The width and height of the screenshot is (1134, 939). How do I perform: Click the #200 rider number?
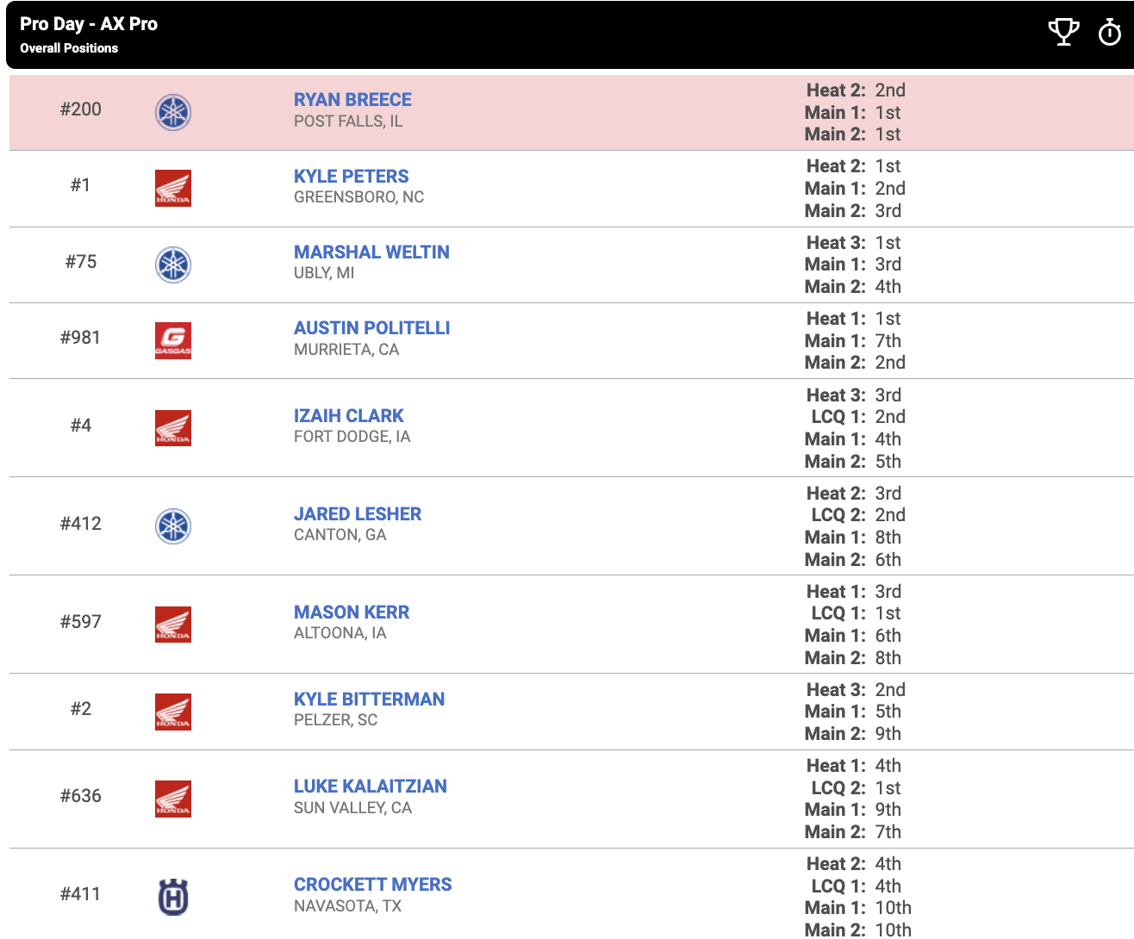pyautogui.click(x=81, y=109)
